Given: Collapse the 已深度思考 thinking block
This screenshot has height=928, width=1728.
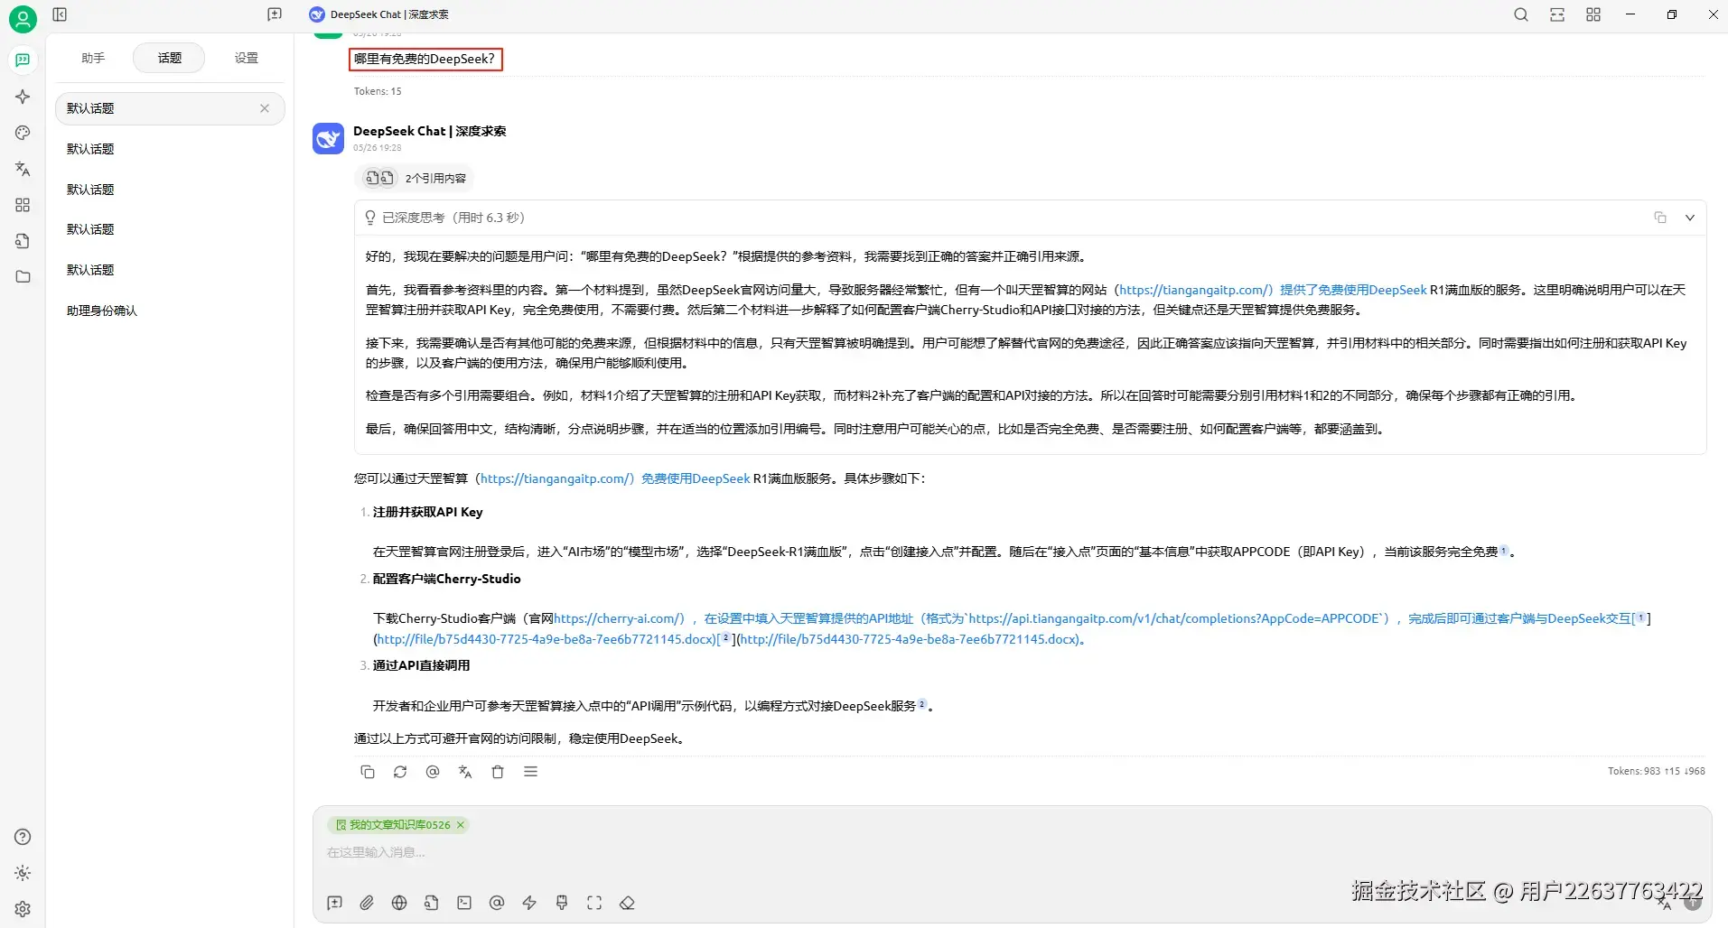Looking at the screenshot, I should click(1690, 218).
